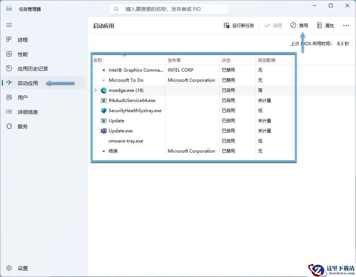
Task: Expand the msedge.exe (18) group
Action: 95,90
